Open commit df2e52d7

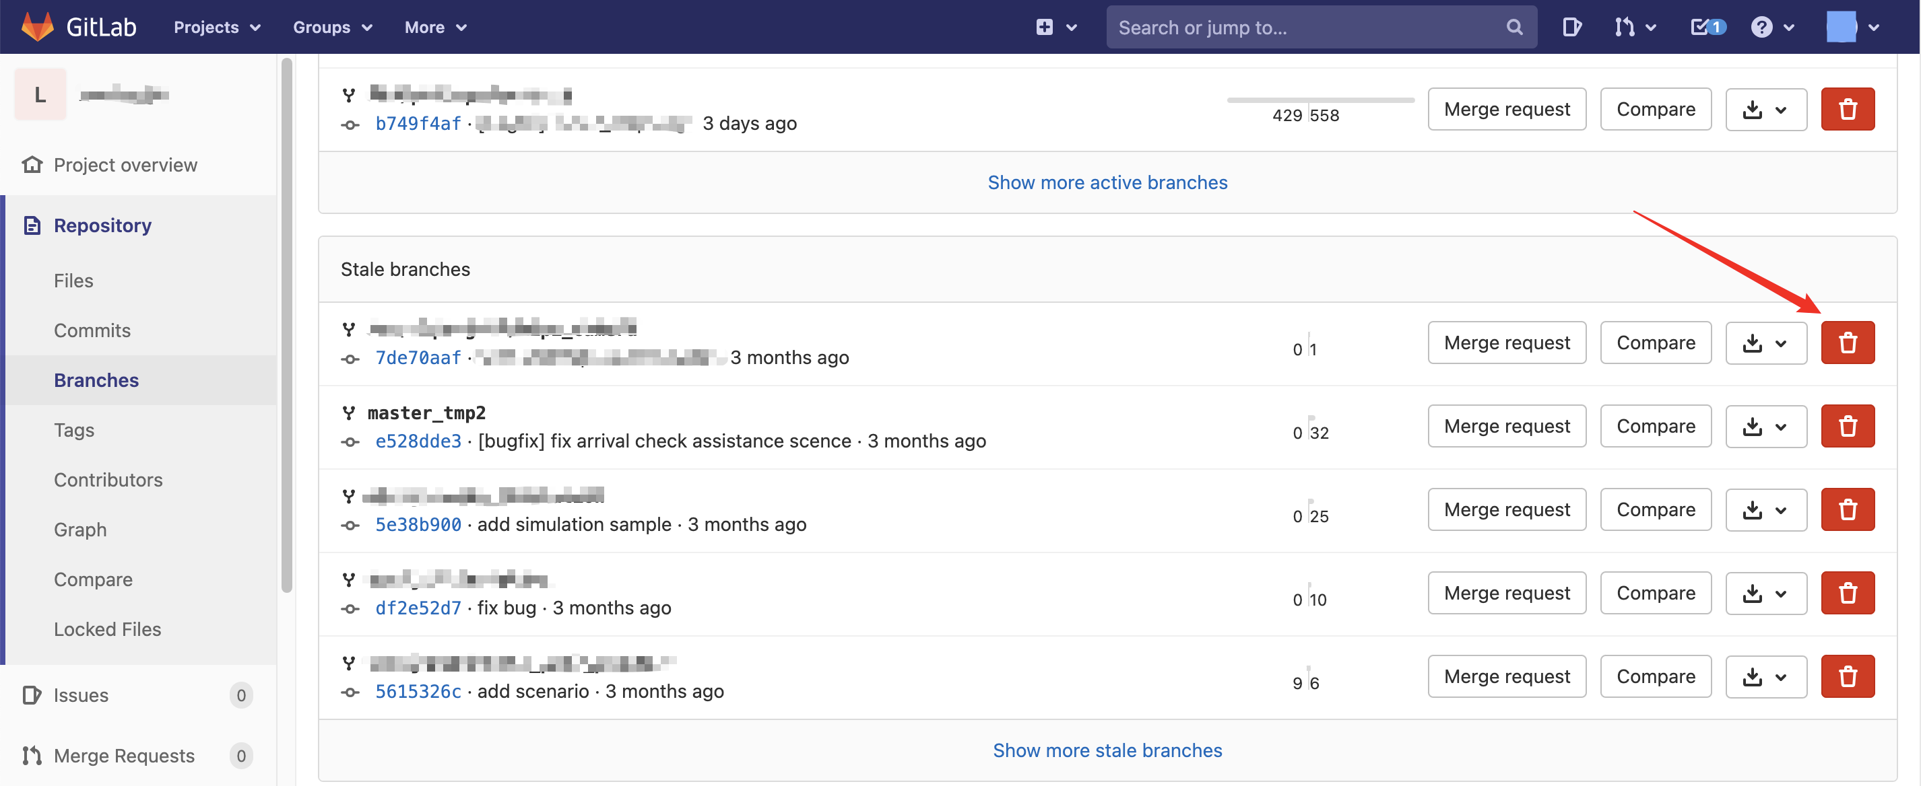(x=418, y=609)
